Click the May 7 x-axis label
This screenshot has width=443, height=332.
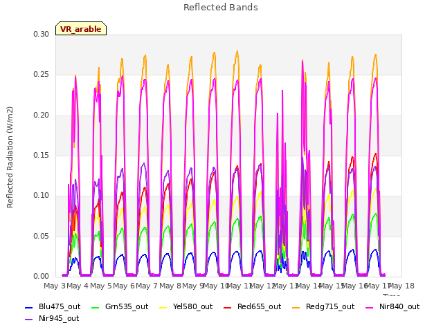coord(147,286)
